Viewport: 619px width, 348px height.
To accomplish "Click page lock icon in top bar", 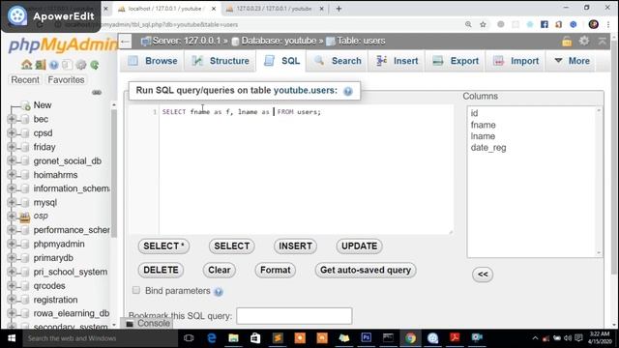I will 567,41.
